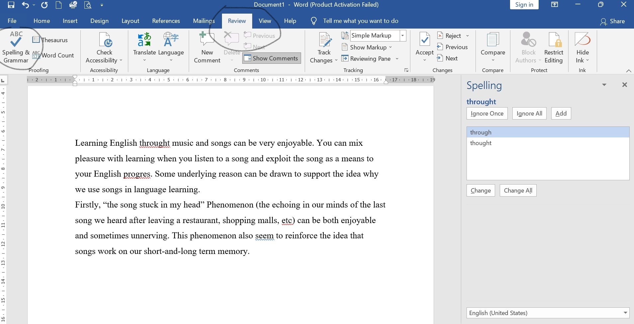Open Compare documents tool
Image resolution: width=634 pixels, height=324 pixels.
[493, 46]
